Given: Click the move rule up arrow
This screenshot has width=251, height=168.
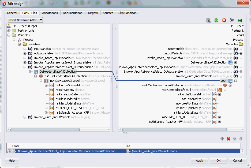Looking at the screenshot, I should [x=234, y=139].
